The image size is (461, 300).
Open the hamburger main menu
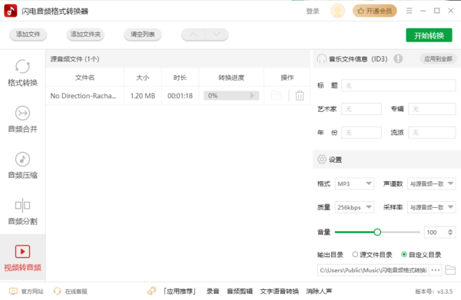click(x=409, y=11)
